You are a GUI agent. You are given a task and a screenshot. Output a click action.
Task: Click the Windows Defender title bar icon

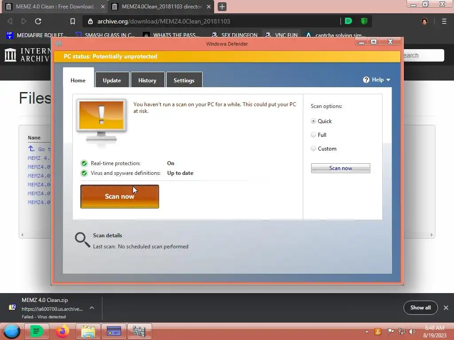point(59,43)
